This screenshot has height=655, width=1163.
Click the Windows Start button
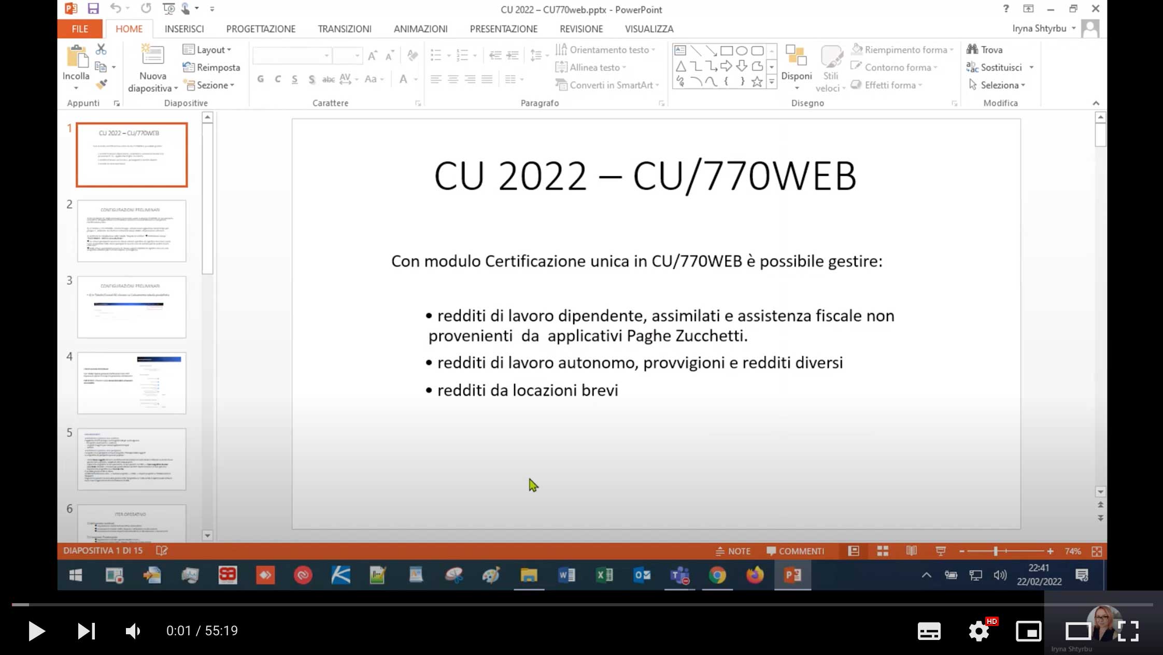click(x=76, y=575)
